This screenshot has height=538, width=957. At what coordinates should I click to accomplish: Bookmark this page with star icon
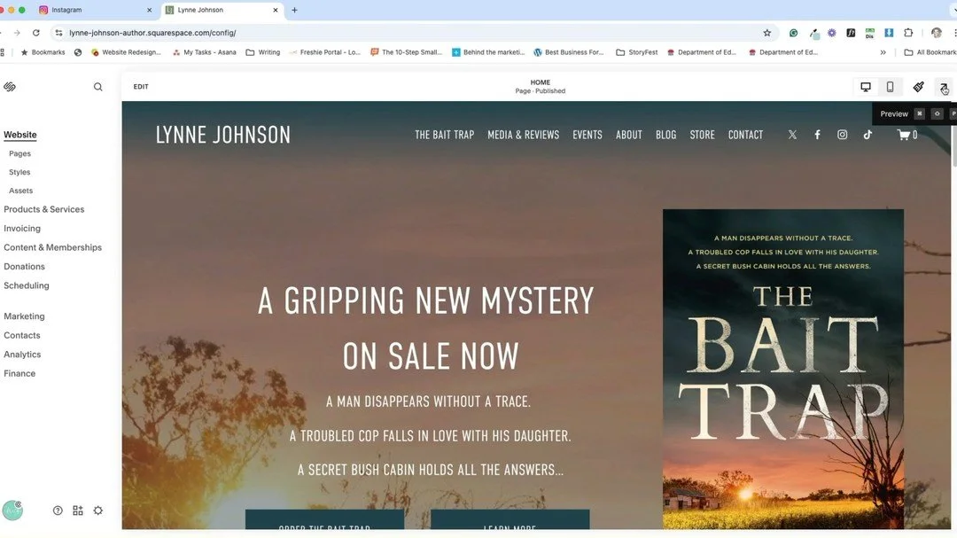click(767, 33)
